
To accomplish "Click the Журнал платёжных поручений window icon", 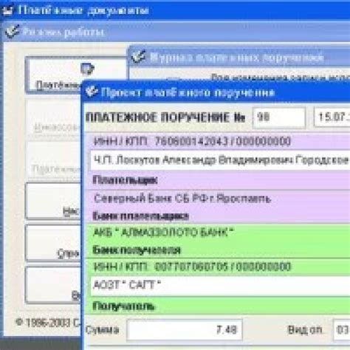I will click(x=139, y=57).
